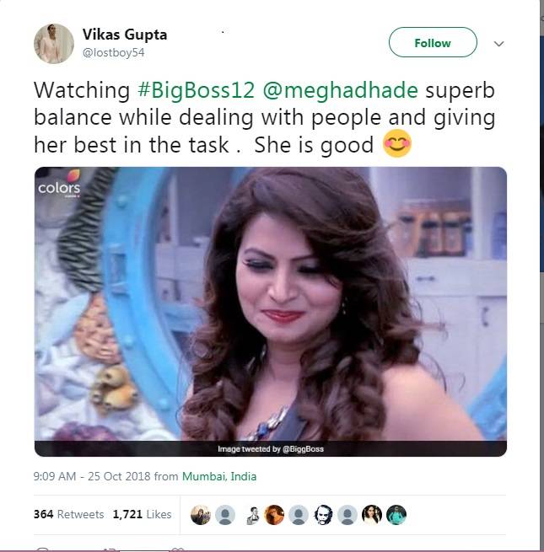This screenshot has height=552, width=544.
Task: Open Vikas Gupta's profile photo
Action: pos(54,44)
